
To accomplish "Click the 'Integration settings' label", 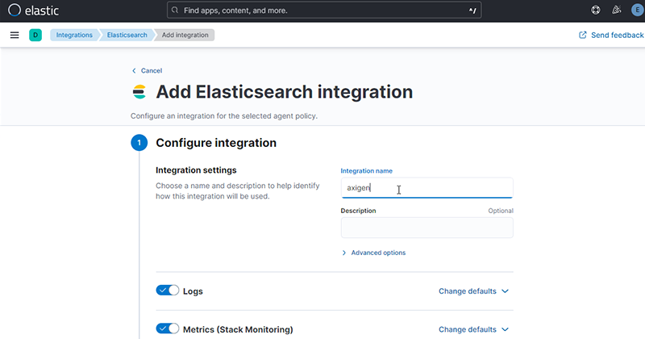I will (x=196, y=170).
